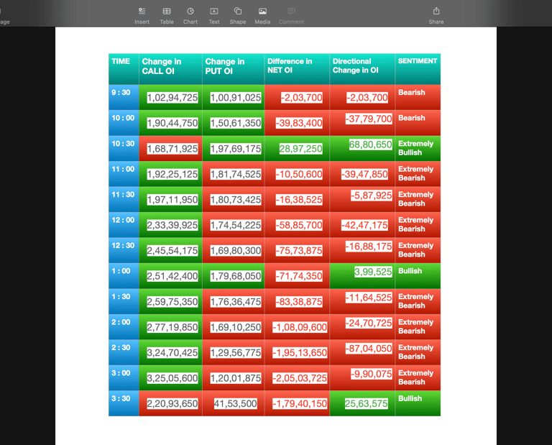
Task: Click the 3 : 00 time cell
Action: point(124,377)
